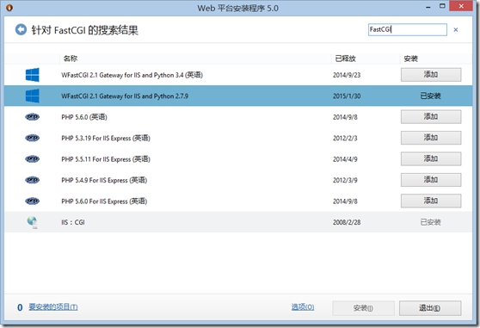Select row WFastCGI 2.1 Gateway for IIS and Python 2.7.9
Screen dimensions: 480x328
[x=238, y=96]
